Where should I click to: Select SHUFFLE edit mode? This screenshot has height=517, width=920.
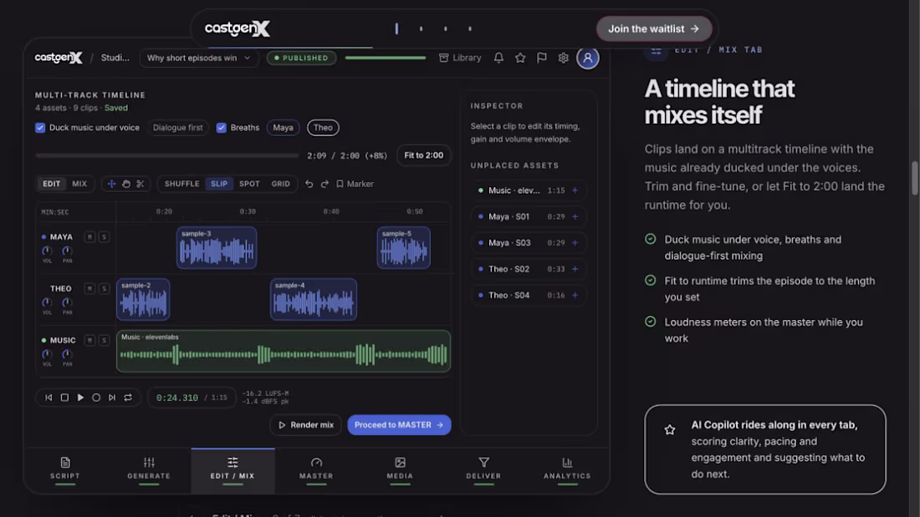point(181,184)
